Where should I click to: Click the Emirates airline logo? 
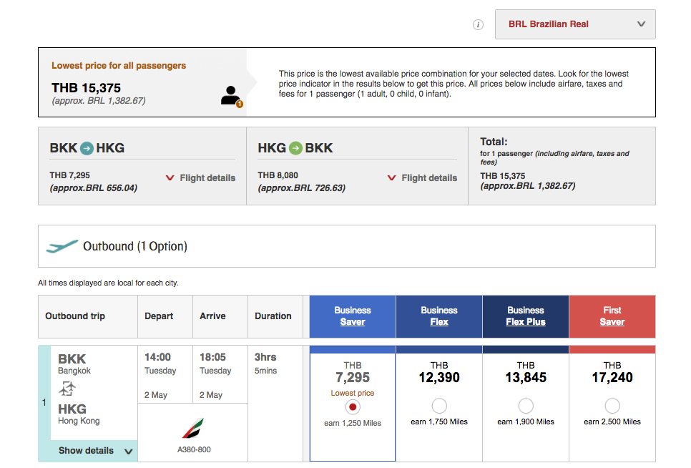[x=192, y=429]
